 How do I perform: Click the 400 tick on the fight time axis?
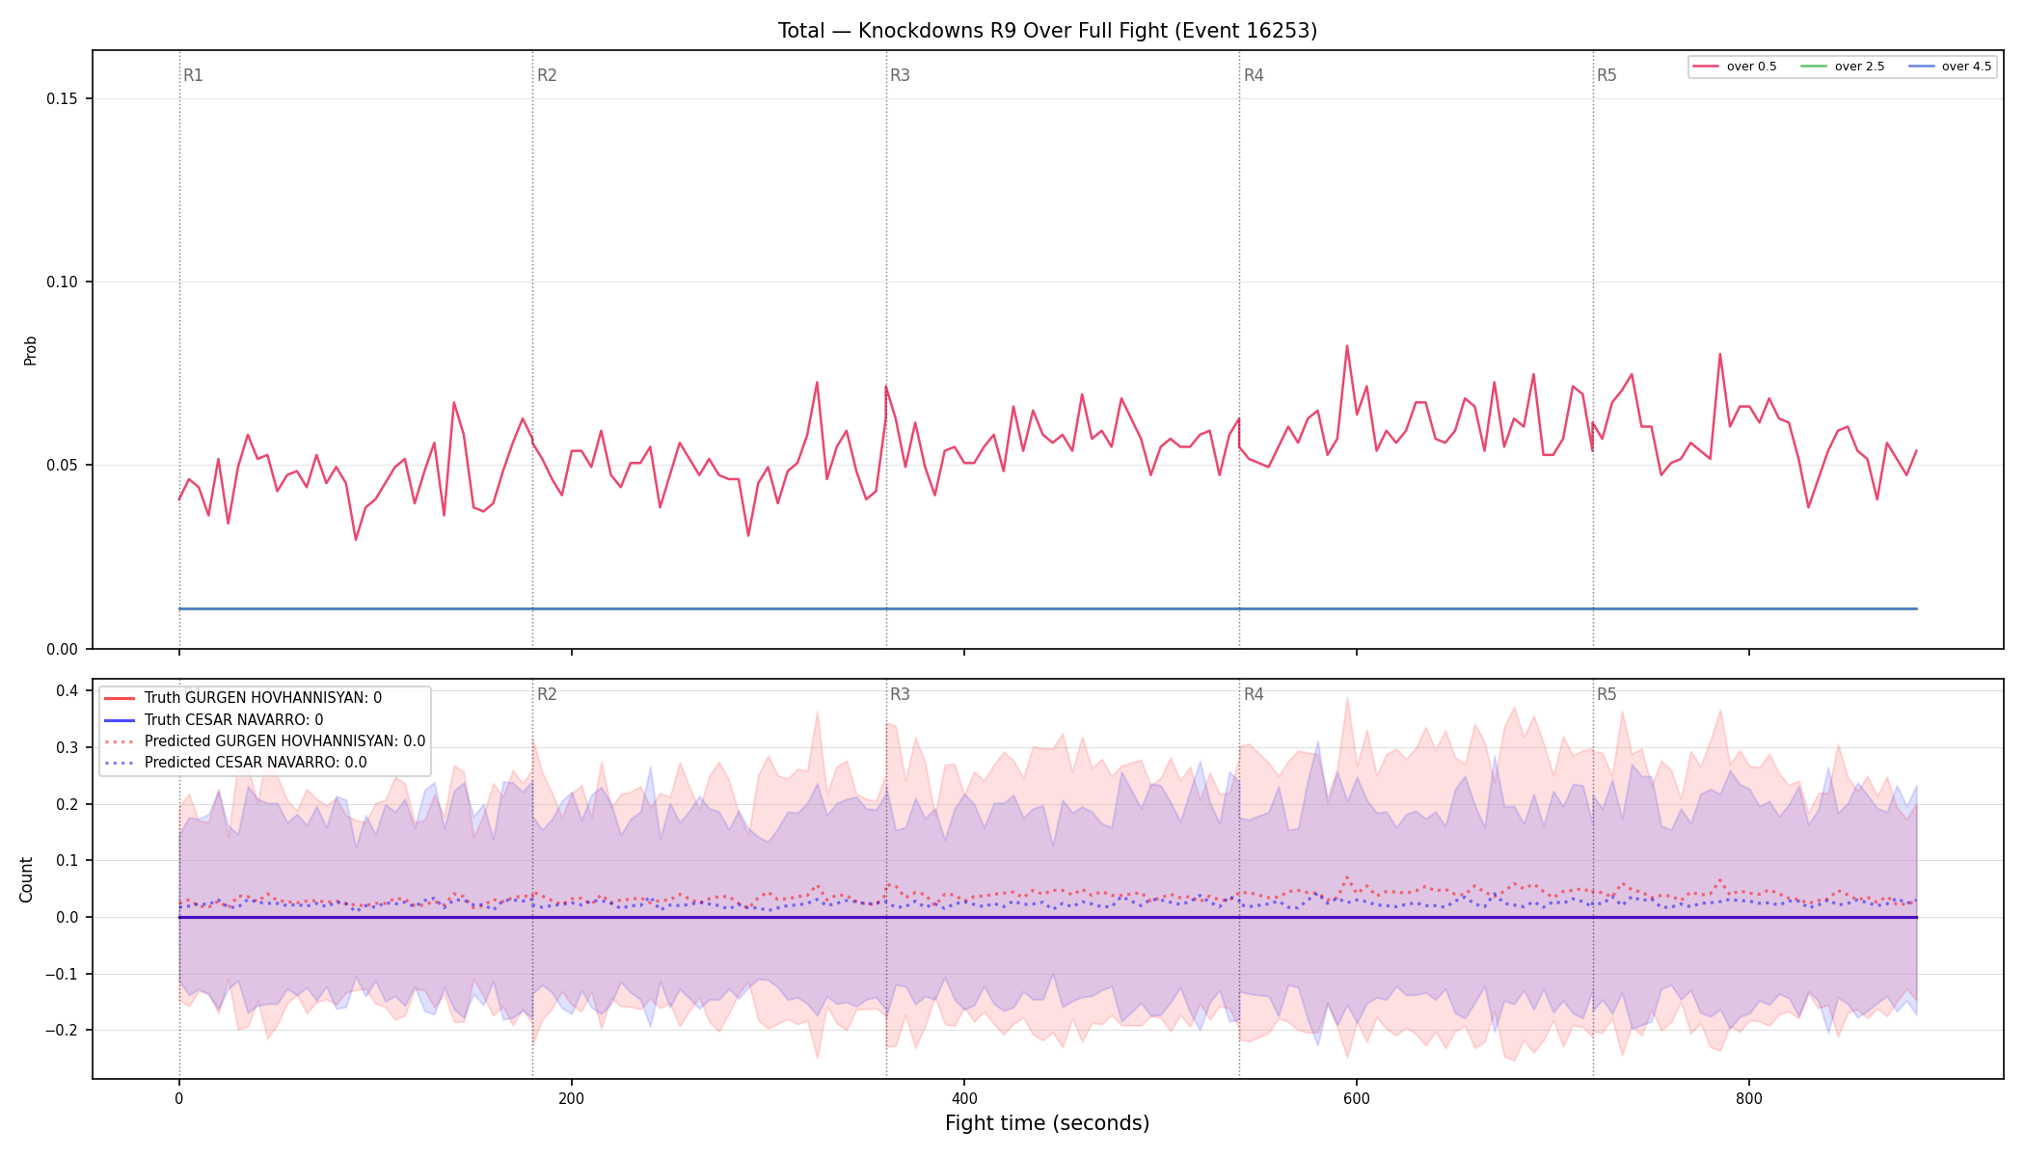(x=964, y=1098)
